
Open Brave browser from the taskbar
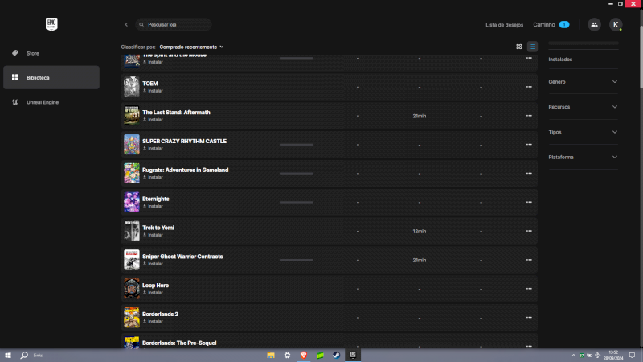(304, 356)
